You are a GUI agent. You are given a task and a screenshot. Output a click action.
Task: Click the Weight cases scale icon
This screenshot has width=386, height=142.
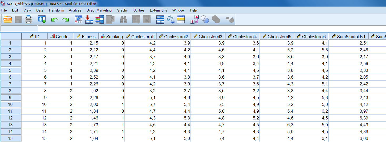click(x=171, y=20)
